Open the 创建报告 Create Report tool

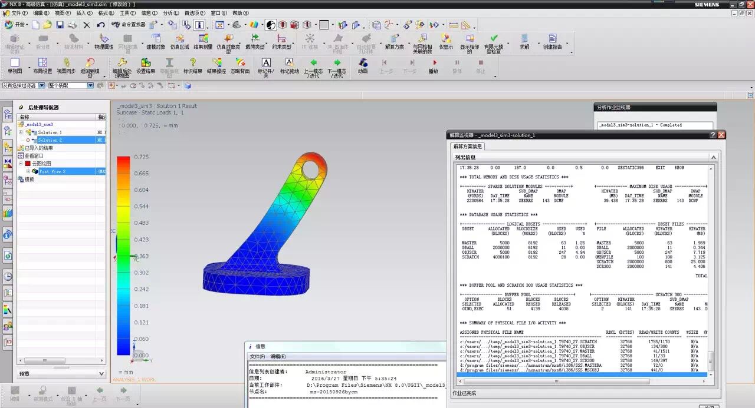pos(553,42)
